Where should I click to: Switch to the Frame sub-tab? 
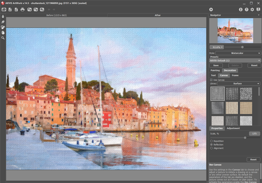coord(235,75)
